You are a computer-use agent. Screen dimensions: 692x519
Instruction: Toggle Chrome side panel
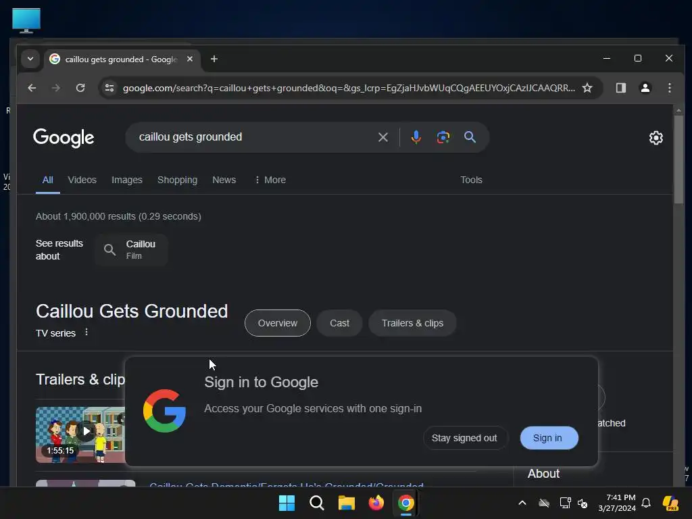point(621,88)
